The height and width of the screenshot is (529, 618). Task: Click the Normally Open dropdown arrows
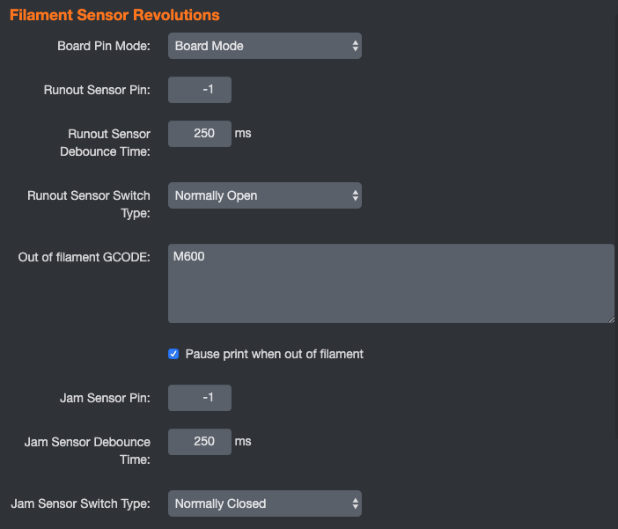pos(355,195)
